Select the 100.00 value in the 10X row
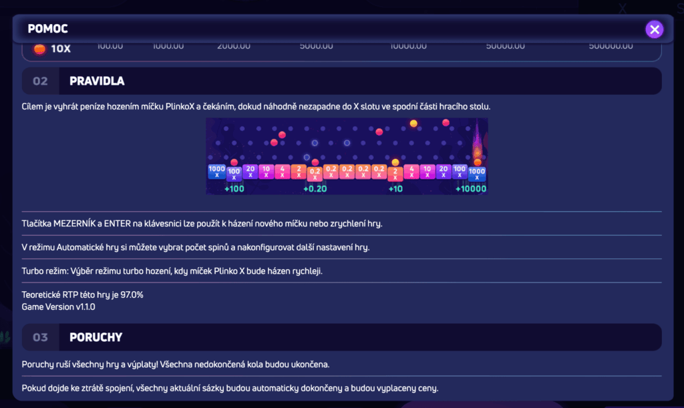 [x=110, y=46]
